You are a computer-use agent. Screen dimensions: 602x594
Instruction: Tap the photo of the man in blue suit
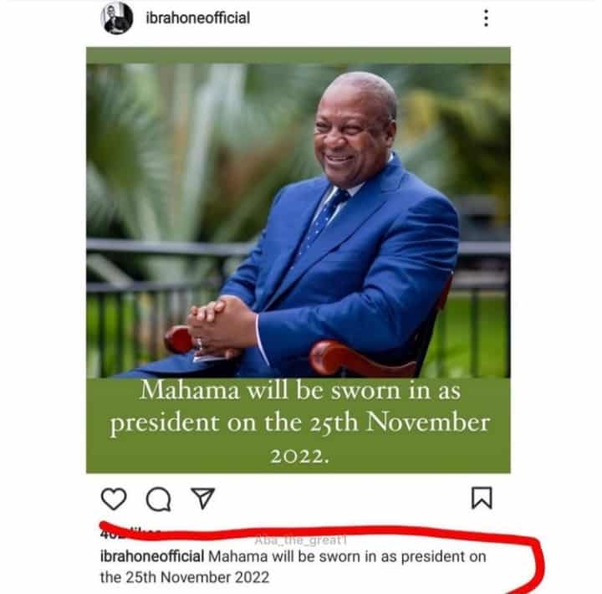coord(298,221)
